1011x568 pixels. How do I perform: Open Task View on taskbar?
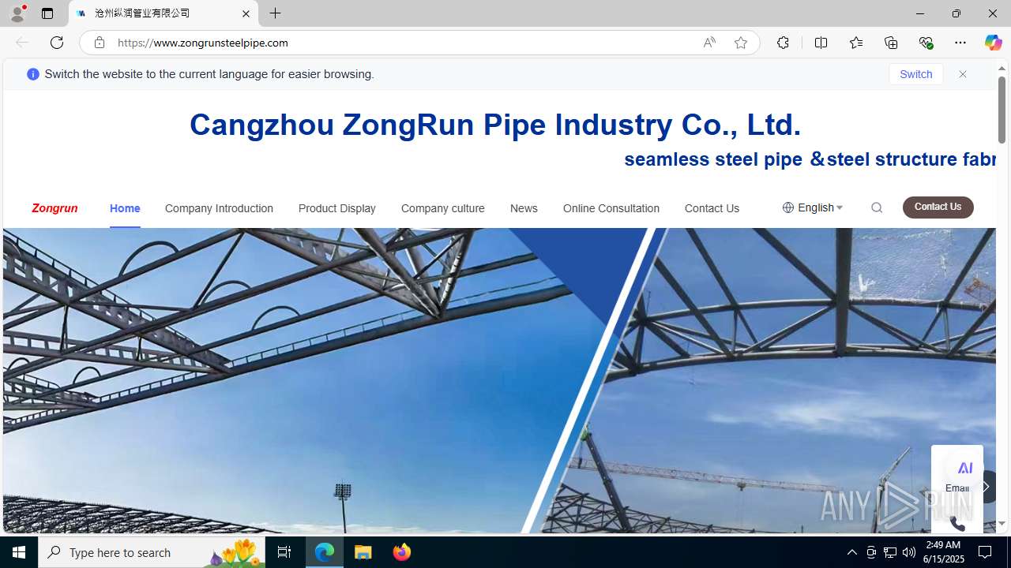(284, 552)
